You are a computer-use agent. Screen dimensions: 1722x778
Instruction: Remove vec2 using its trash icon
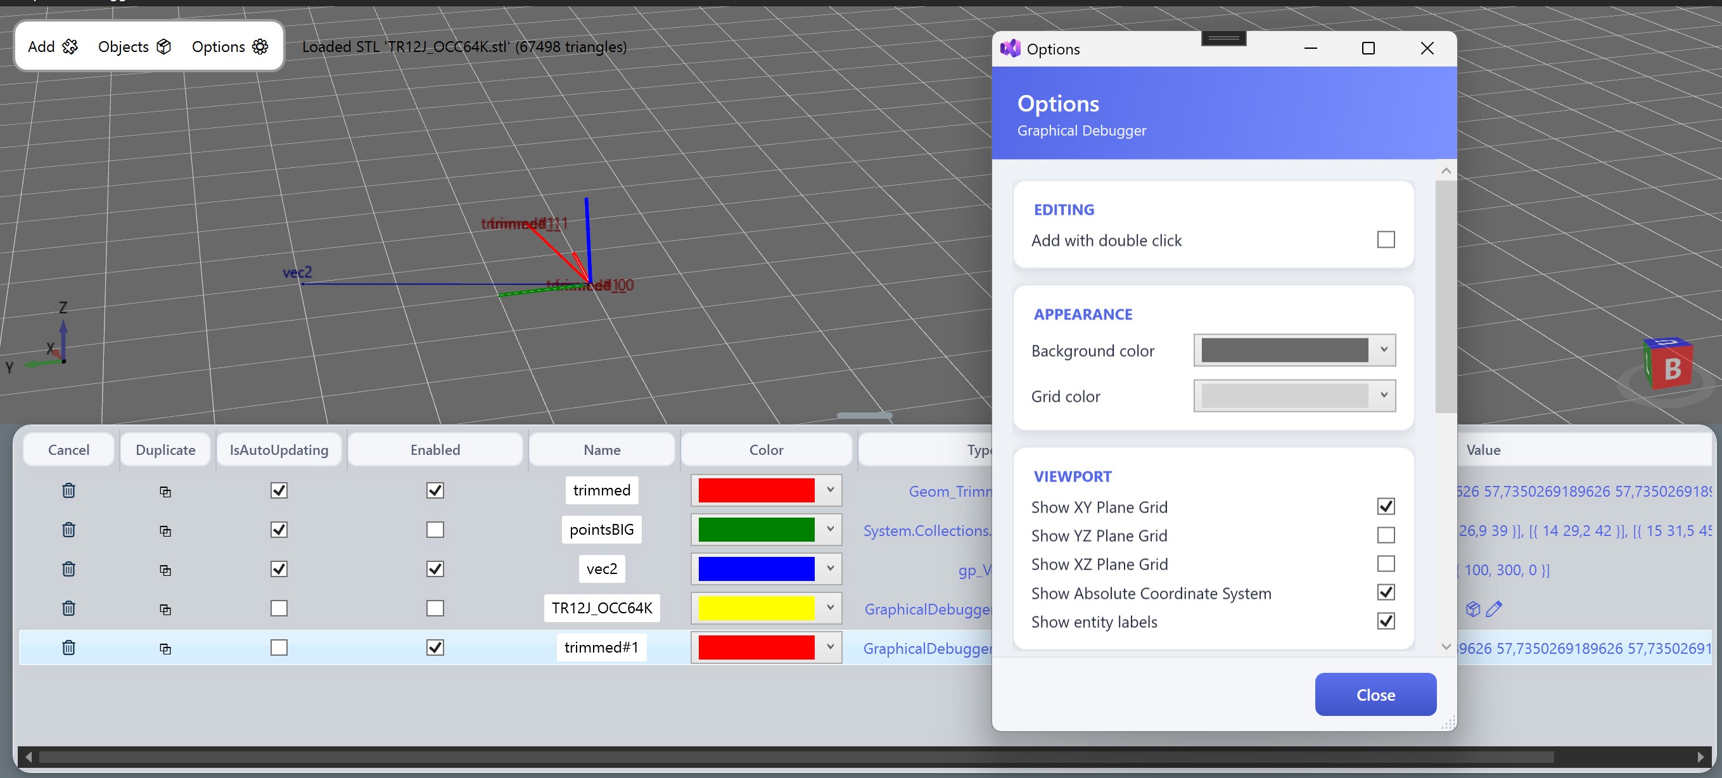(68, 570)
